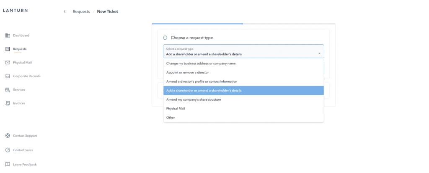The height and width of the screenshot is (173, 429).
Task: Click the Contact Sales question icon
Action: pos(8,150)
